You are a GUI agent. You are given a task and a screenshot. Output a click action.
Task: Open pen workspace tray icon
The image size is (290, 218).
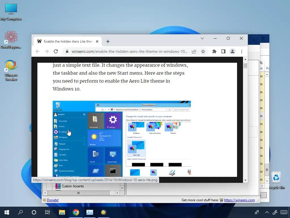(x=275, y=212)
